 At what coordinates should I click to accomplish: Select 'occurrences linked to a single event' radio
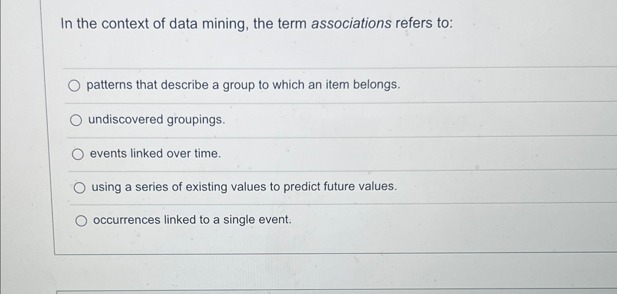tap(81, 221)
